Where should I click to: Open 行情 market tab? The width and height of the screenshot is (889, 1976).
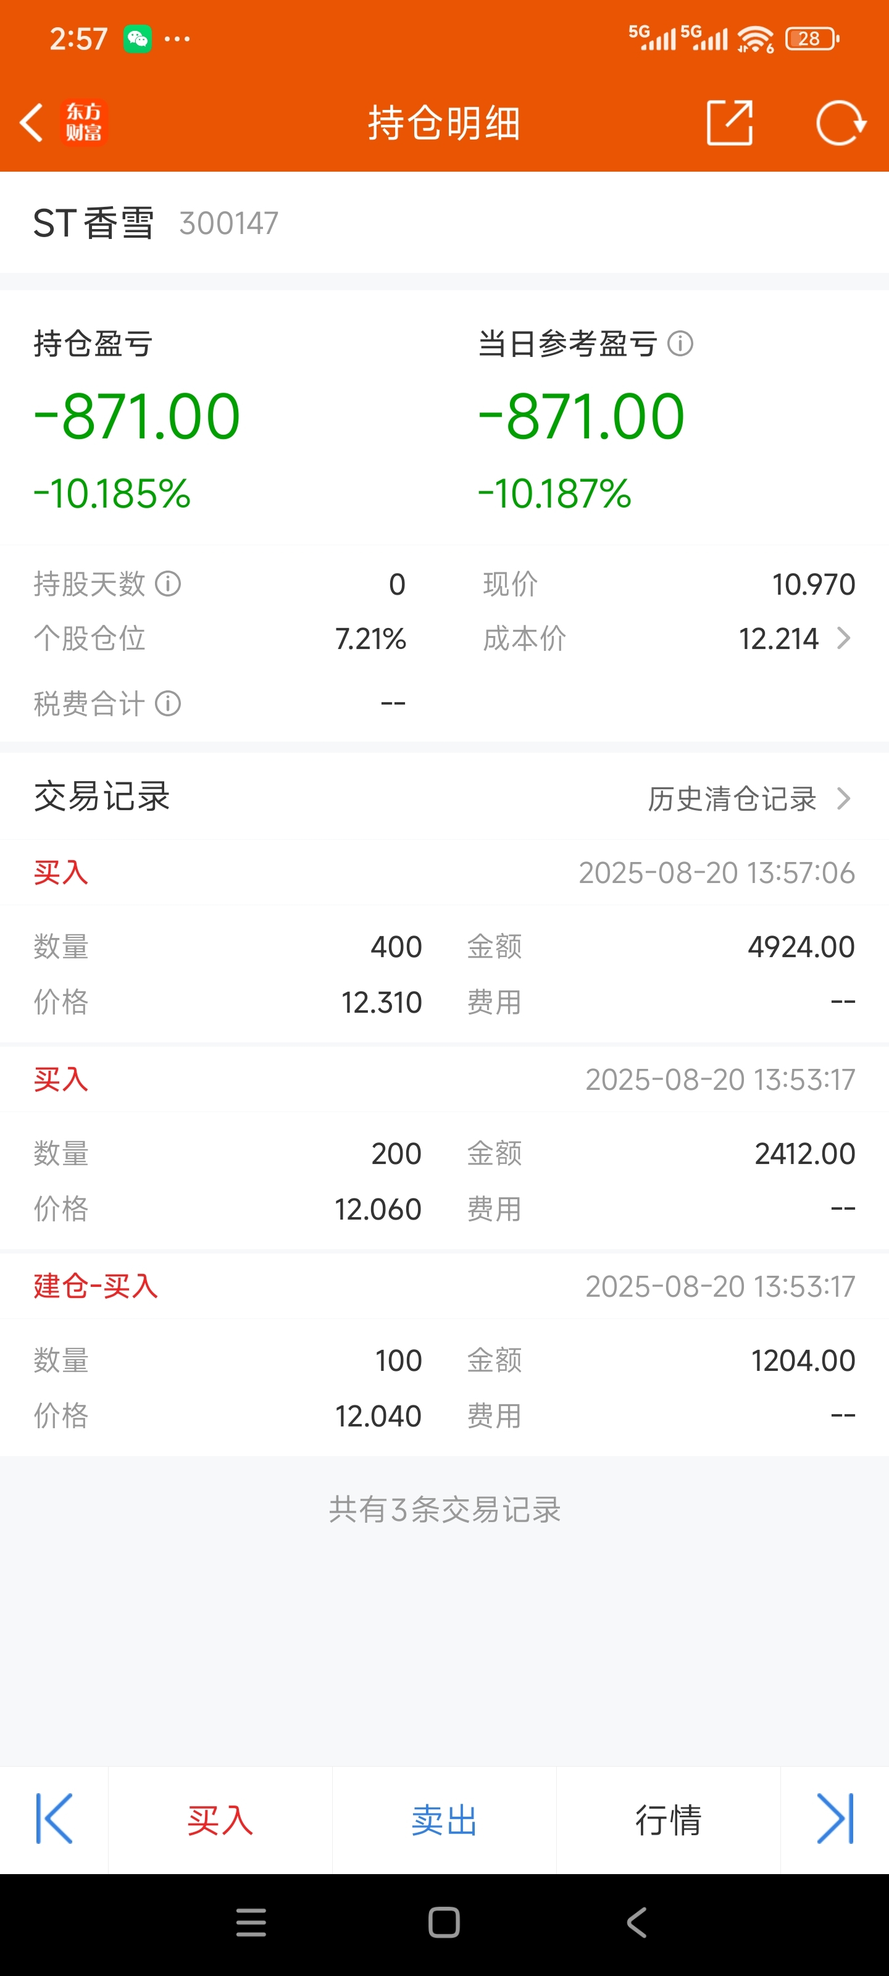coord(668,1820)
